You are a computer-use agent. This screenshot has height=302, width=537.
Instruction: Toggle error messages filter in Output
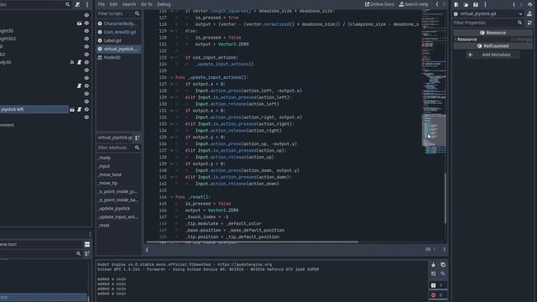tap(438, 294)
